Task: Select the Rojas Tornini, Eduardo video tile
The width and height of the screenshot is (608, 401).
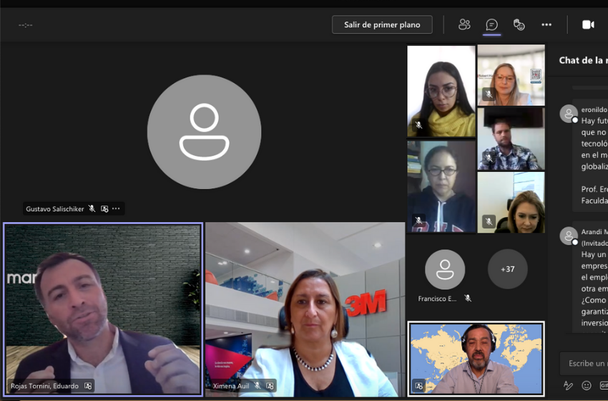Action: [x=103, y=309]
